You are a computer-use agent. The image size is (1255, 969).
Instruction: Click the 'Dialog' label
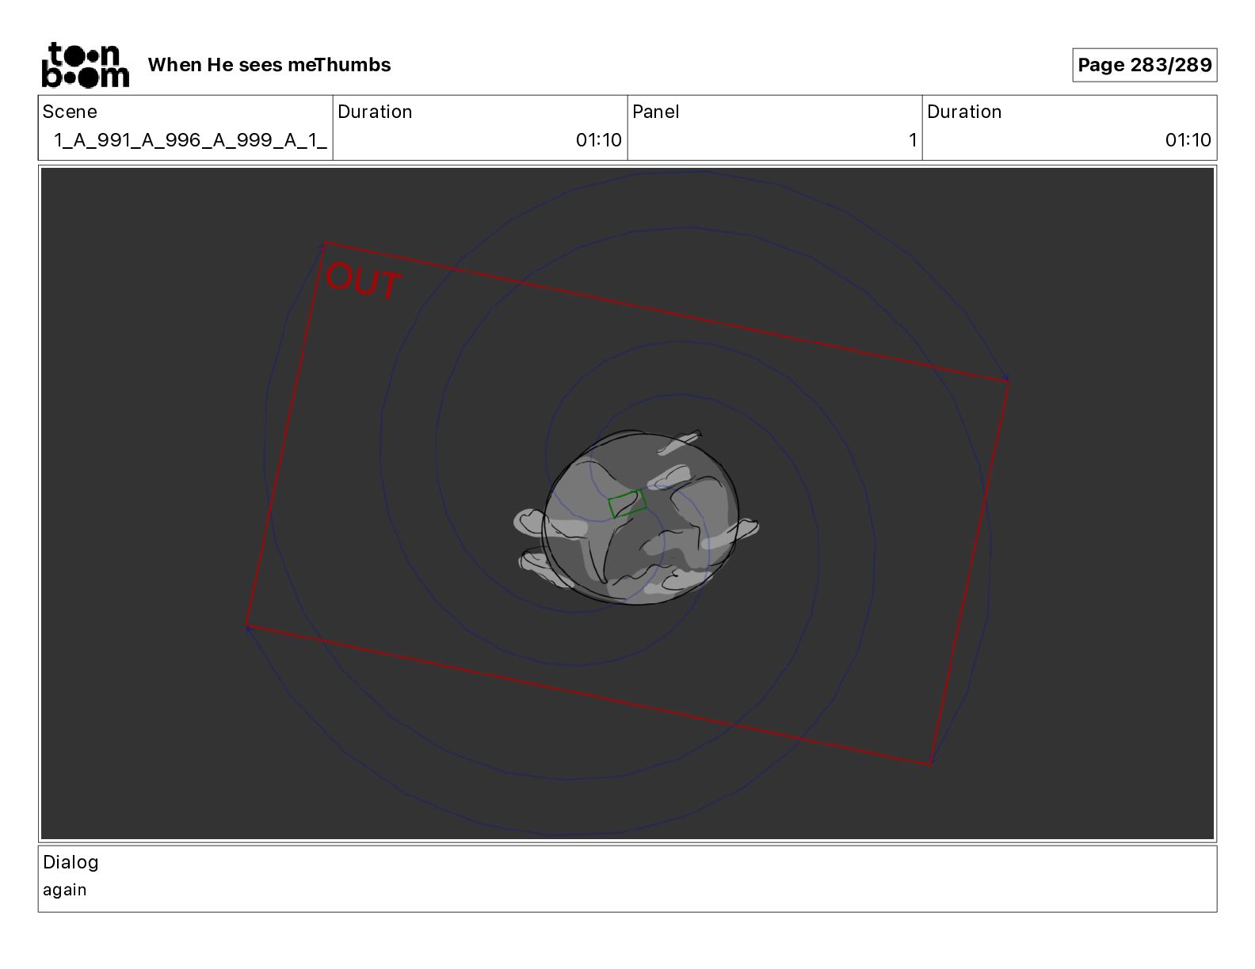tap(71, 862)
